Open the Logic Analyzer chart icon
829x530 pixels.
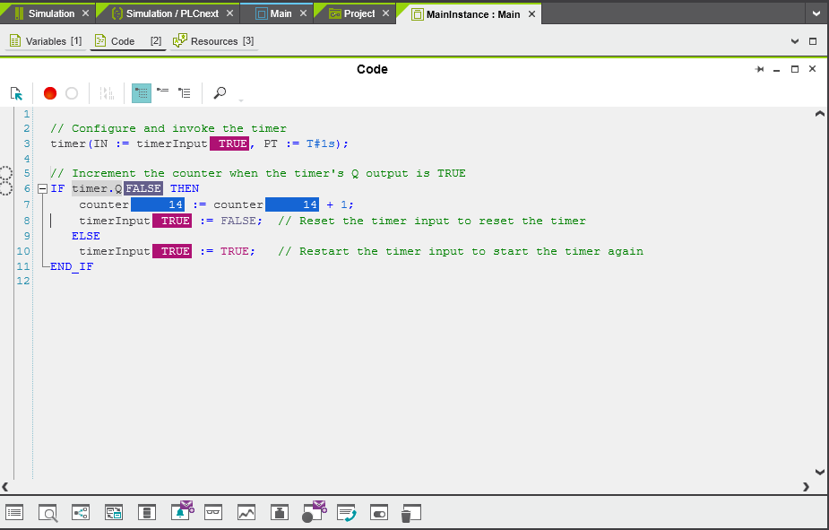pos(246,513)
